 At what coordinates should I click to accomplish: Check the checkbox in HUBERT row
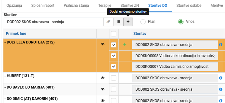tap(114, 78)
